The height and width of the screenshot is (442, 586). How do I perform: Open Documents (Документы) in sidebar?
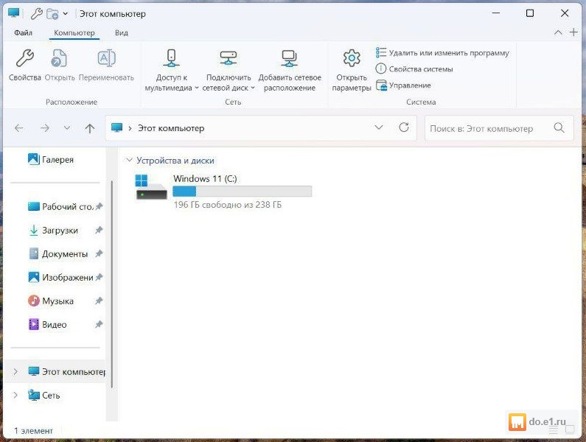click(x=58, y=253)
